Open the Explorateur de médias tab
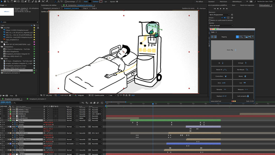 coord(49,5)
